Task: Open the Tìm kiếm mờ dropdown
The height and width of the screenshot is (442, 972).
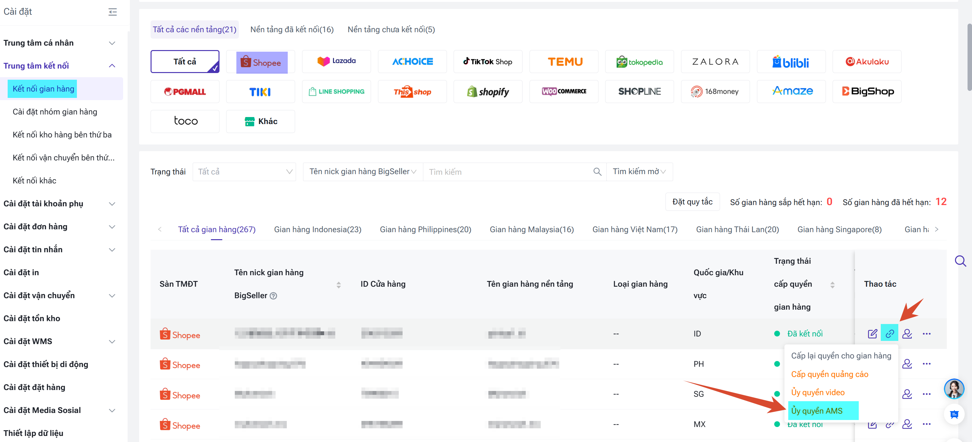Action: coord(639,172)
